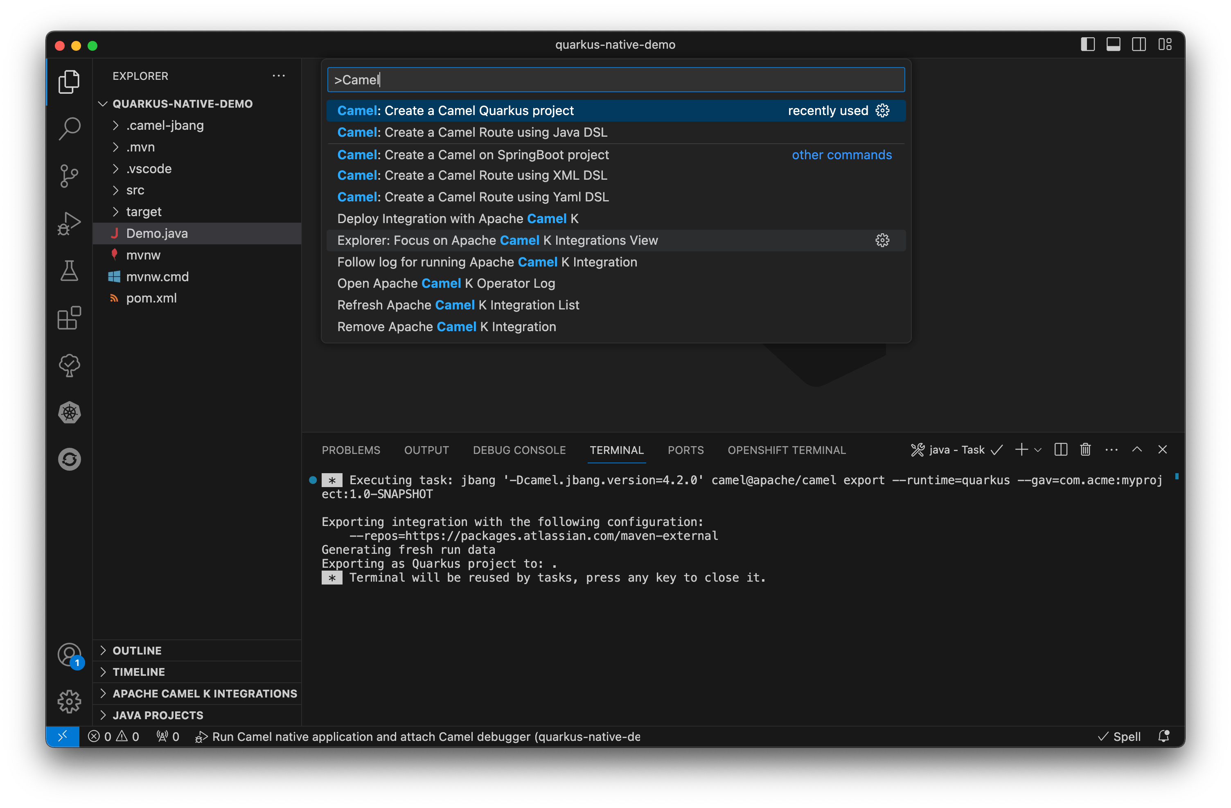Kill the active terminal with trash icon
Screen dimensions: 1231x808
coord(1085,449)
